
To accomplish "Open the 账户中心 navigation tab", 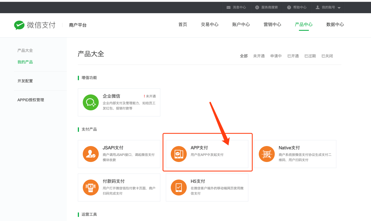I will tap(241, 24).
